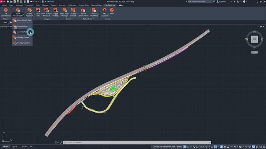Expand the Import World File dropdown arrow
The width and height of the screenshot is (266, 149).
(99, 15)
